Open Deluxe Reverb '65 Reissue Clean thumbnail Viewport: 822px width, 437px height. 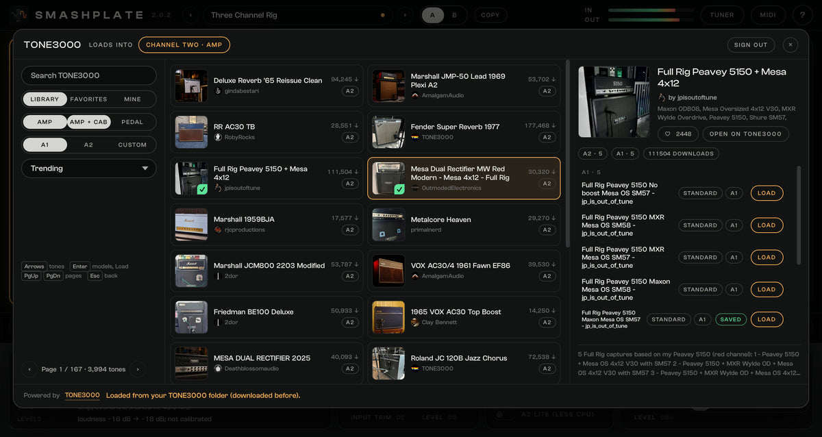point(191,86)
